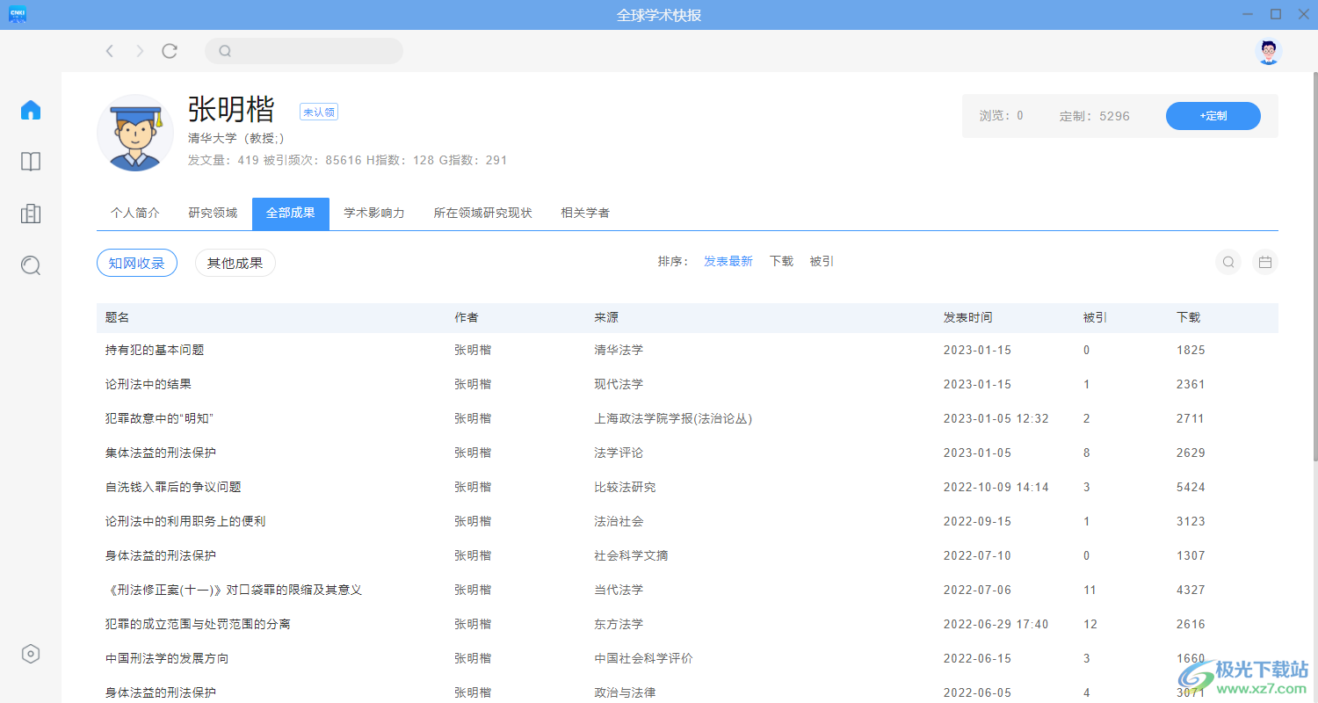
Task: Refresh the current page
Action: 170,50
